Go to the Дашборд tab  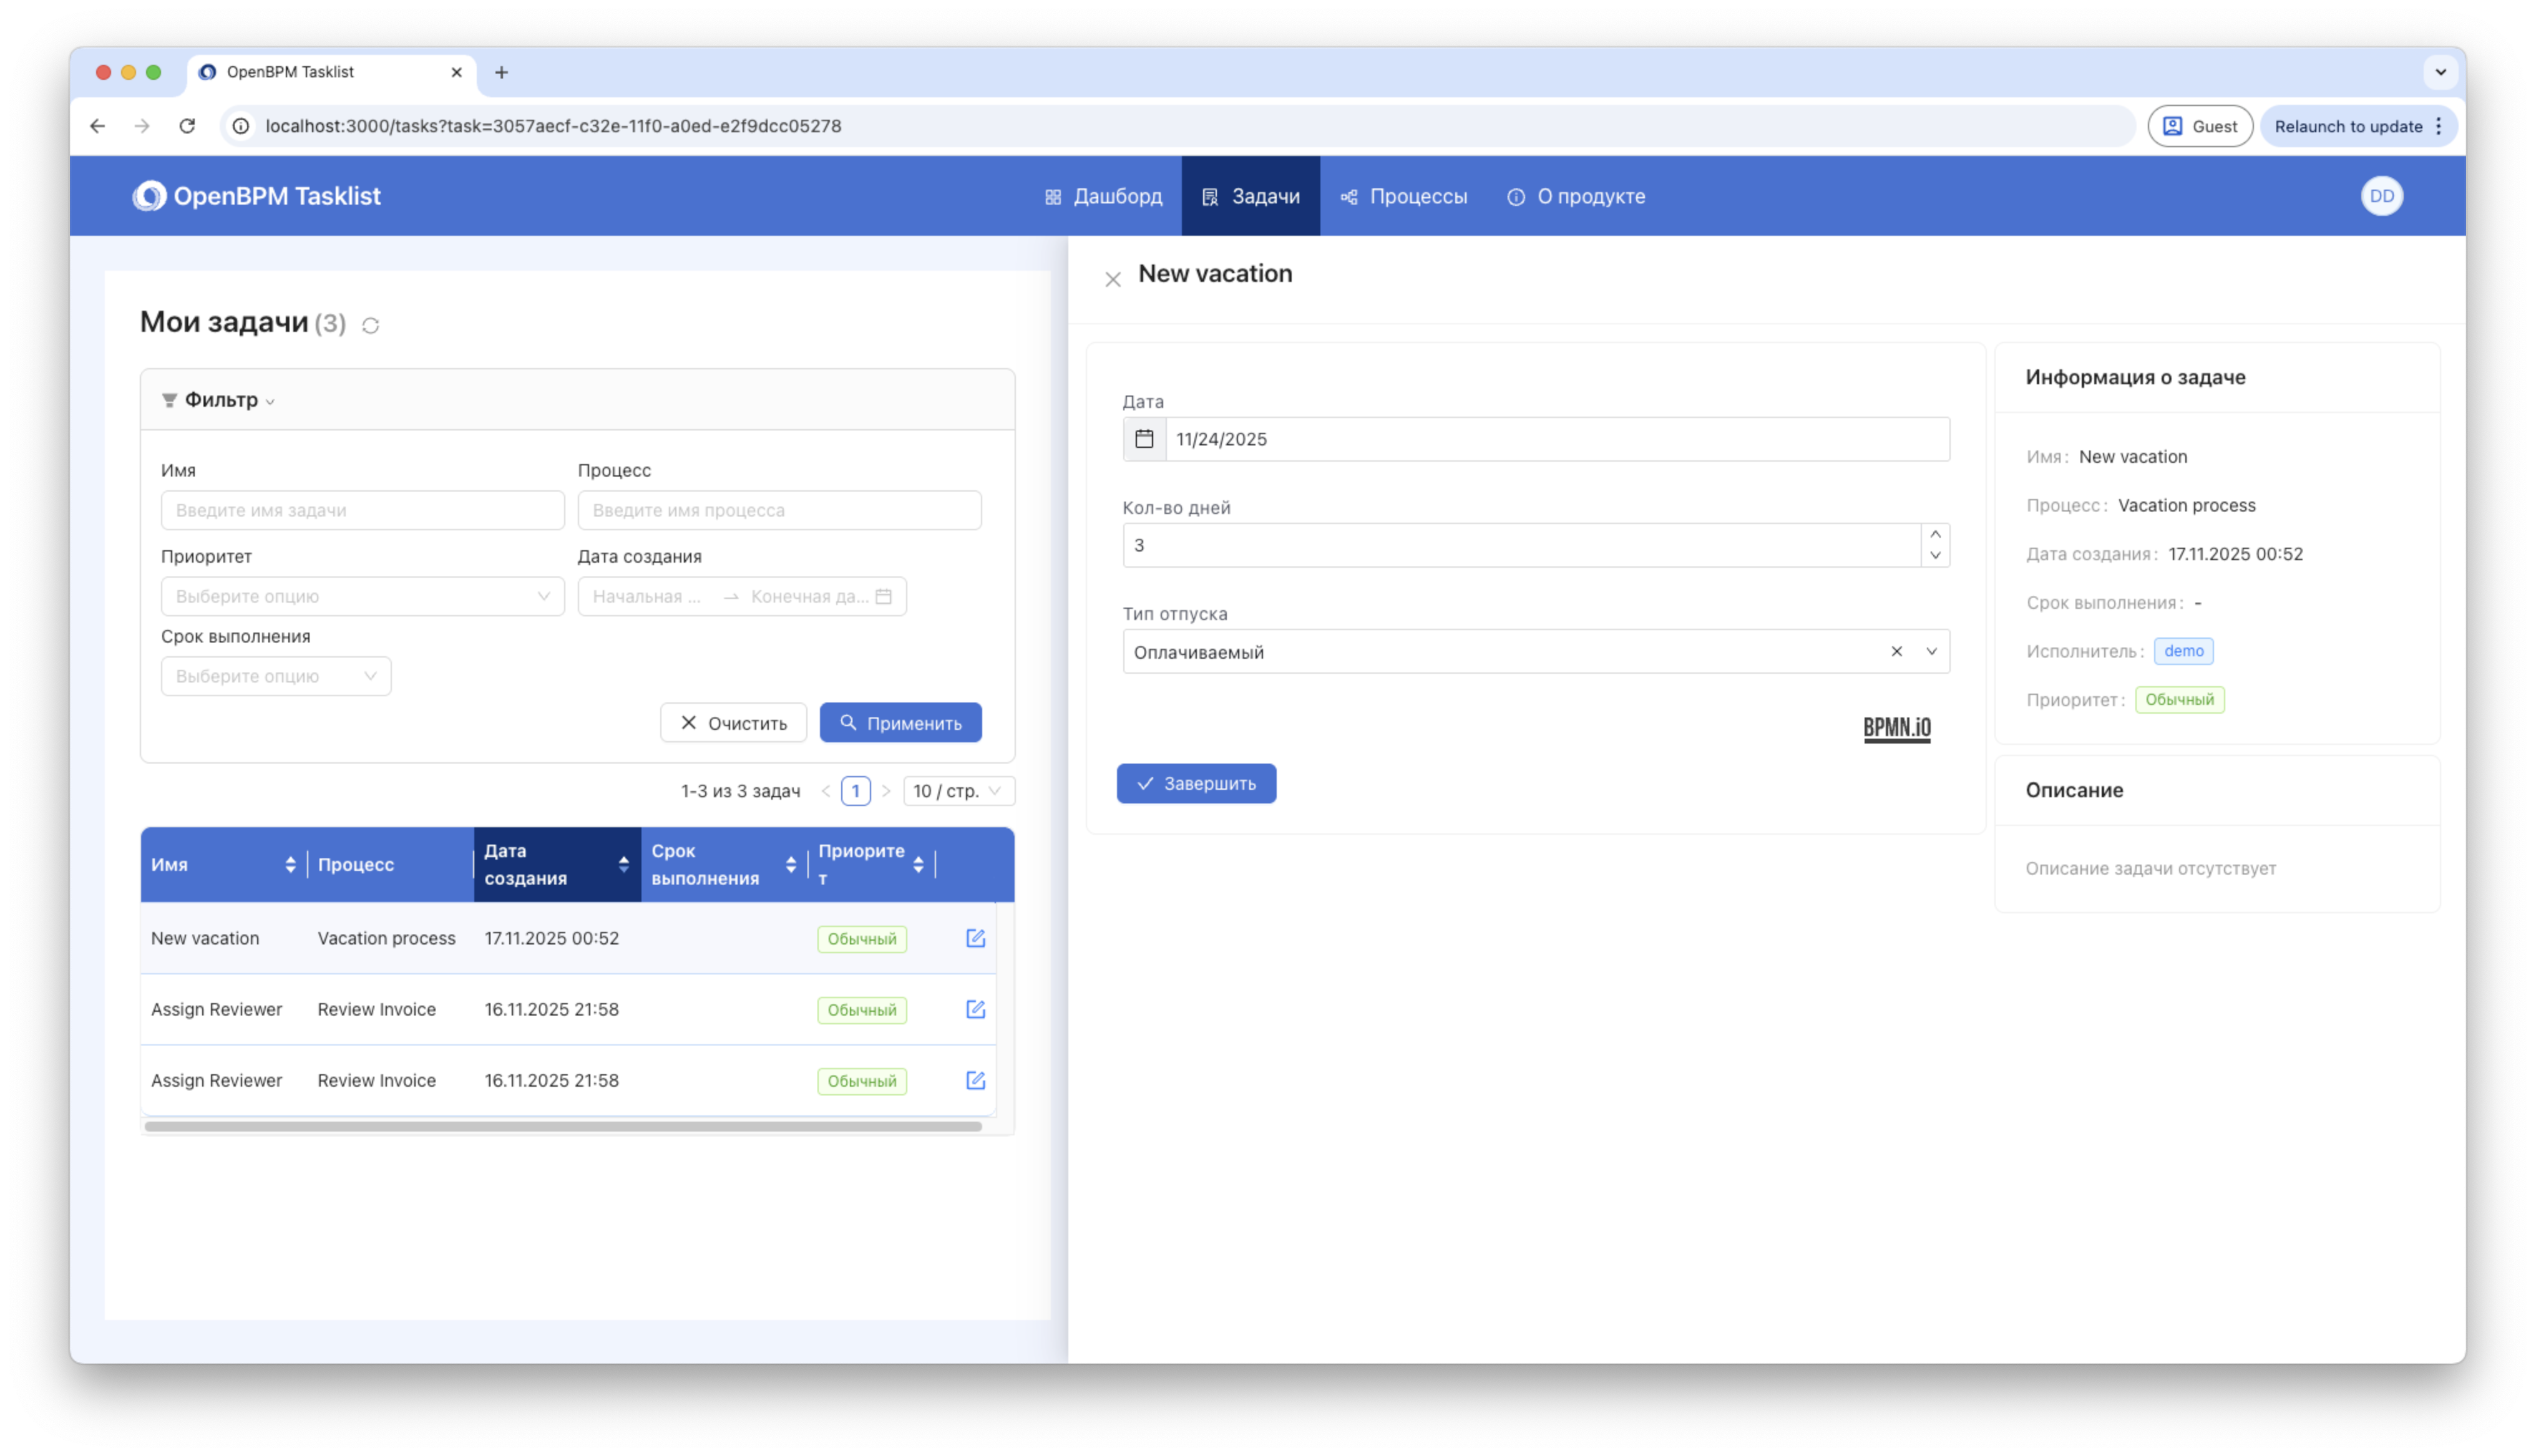click(x=1103, y=196)
